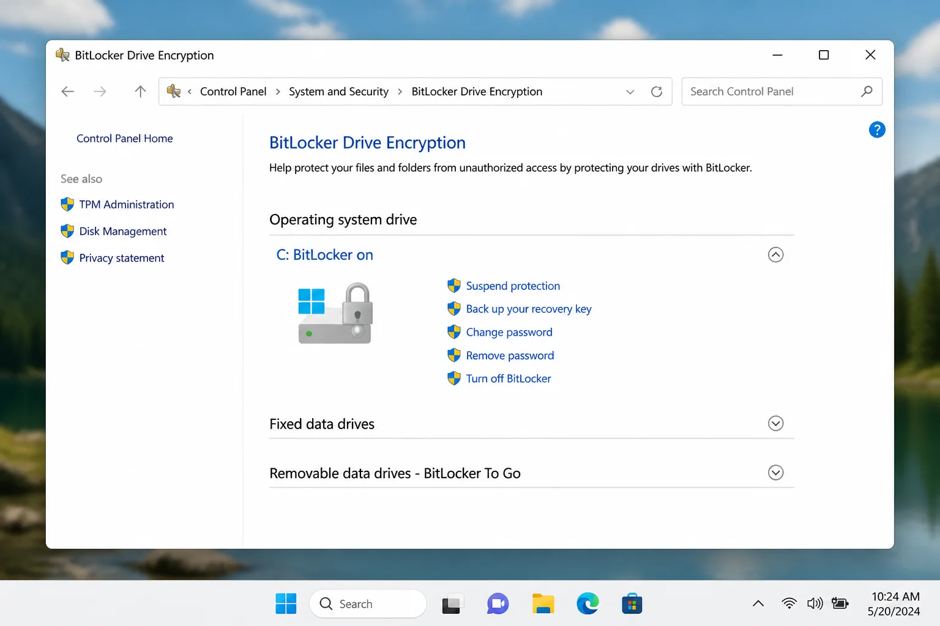Viewport: 940px width, 626px height.
Task: Click the forward navigation arrow
Action: (x=100, y=92)
